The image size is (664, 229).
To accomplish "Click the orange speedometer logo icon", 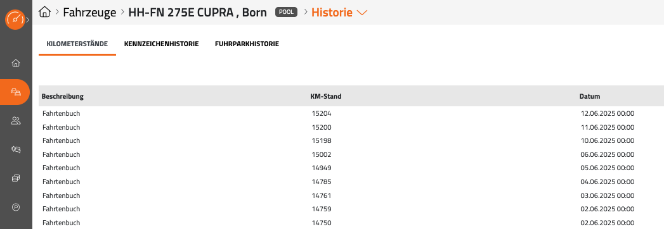I will tap(15, 20).
